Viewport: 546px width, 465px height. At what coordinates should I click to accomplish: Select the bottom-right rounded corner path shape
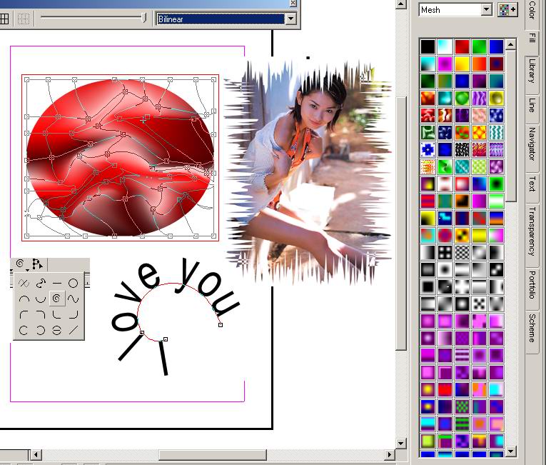[x=73, y=314]
